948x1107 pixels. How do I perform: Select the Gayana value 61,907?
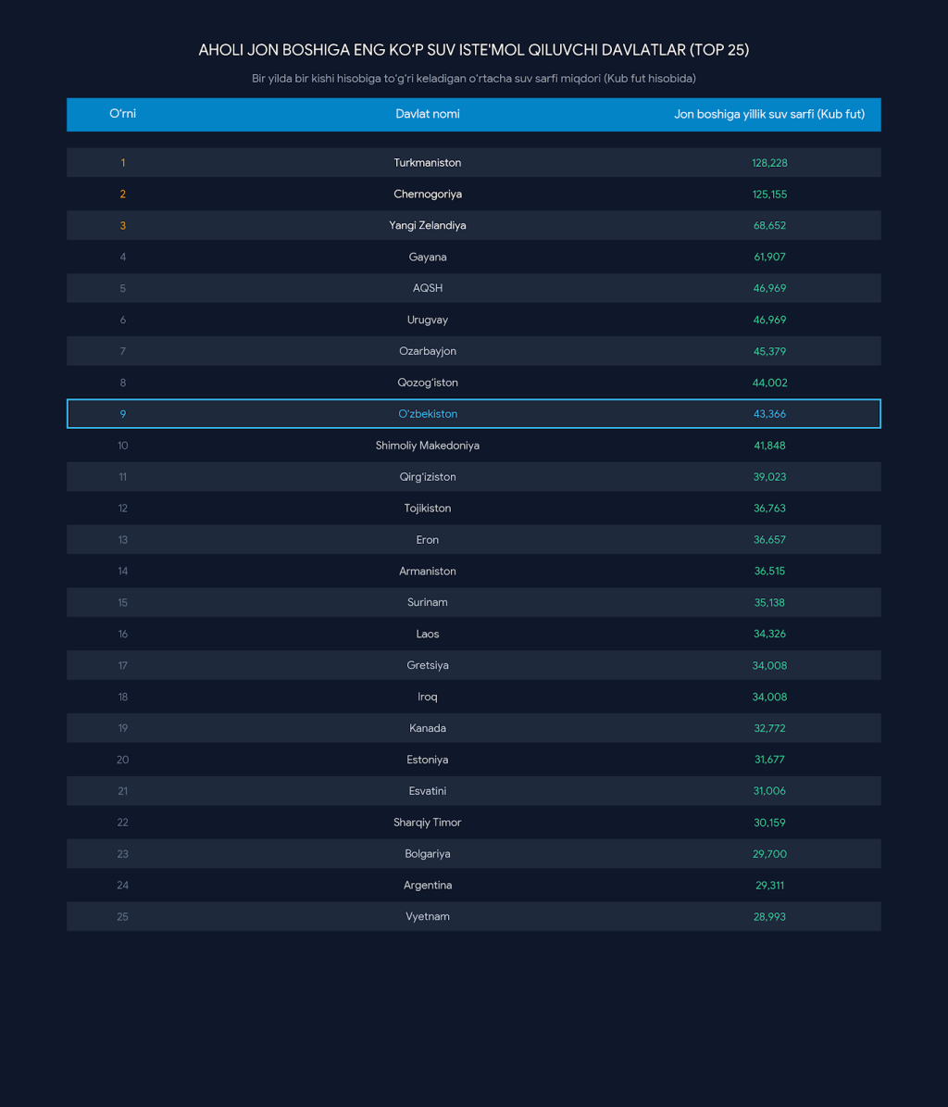point(768,257)
